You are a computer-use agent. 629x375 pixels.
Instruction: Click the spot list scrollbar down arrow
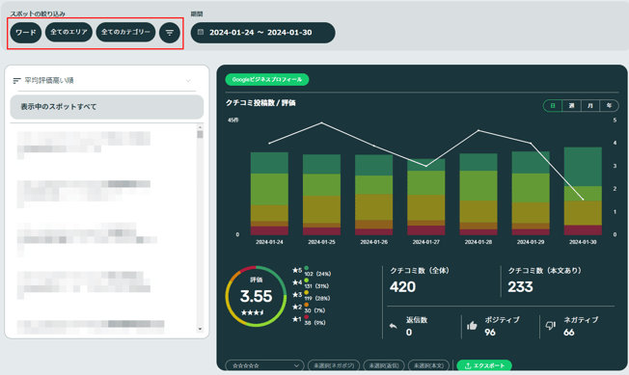point(200,329)
